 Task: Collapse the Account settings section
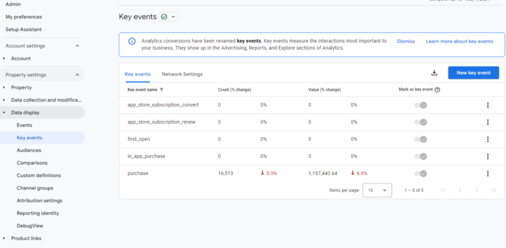(77, 46)
